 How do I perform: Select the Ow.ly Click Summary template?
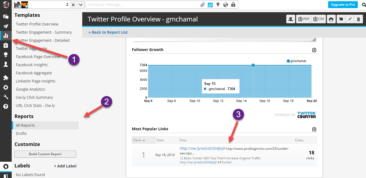tap(34, 97)
